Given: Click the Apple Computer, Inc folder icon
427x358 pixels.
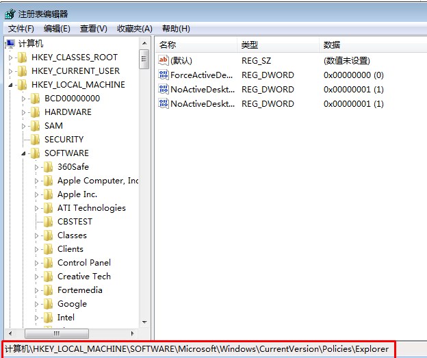Looking at the screenshot, I should [48, 180].
